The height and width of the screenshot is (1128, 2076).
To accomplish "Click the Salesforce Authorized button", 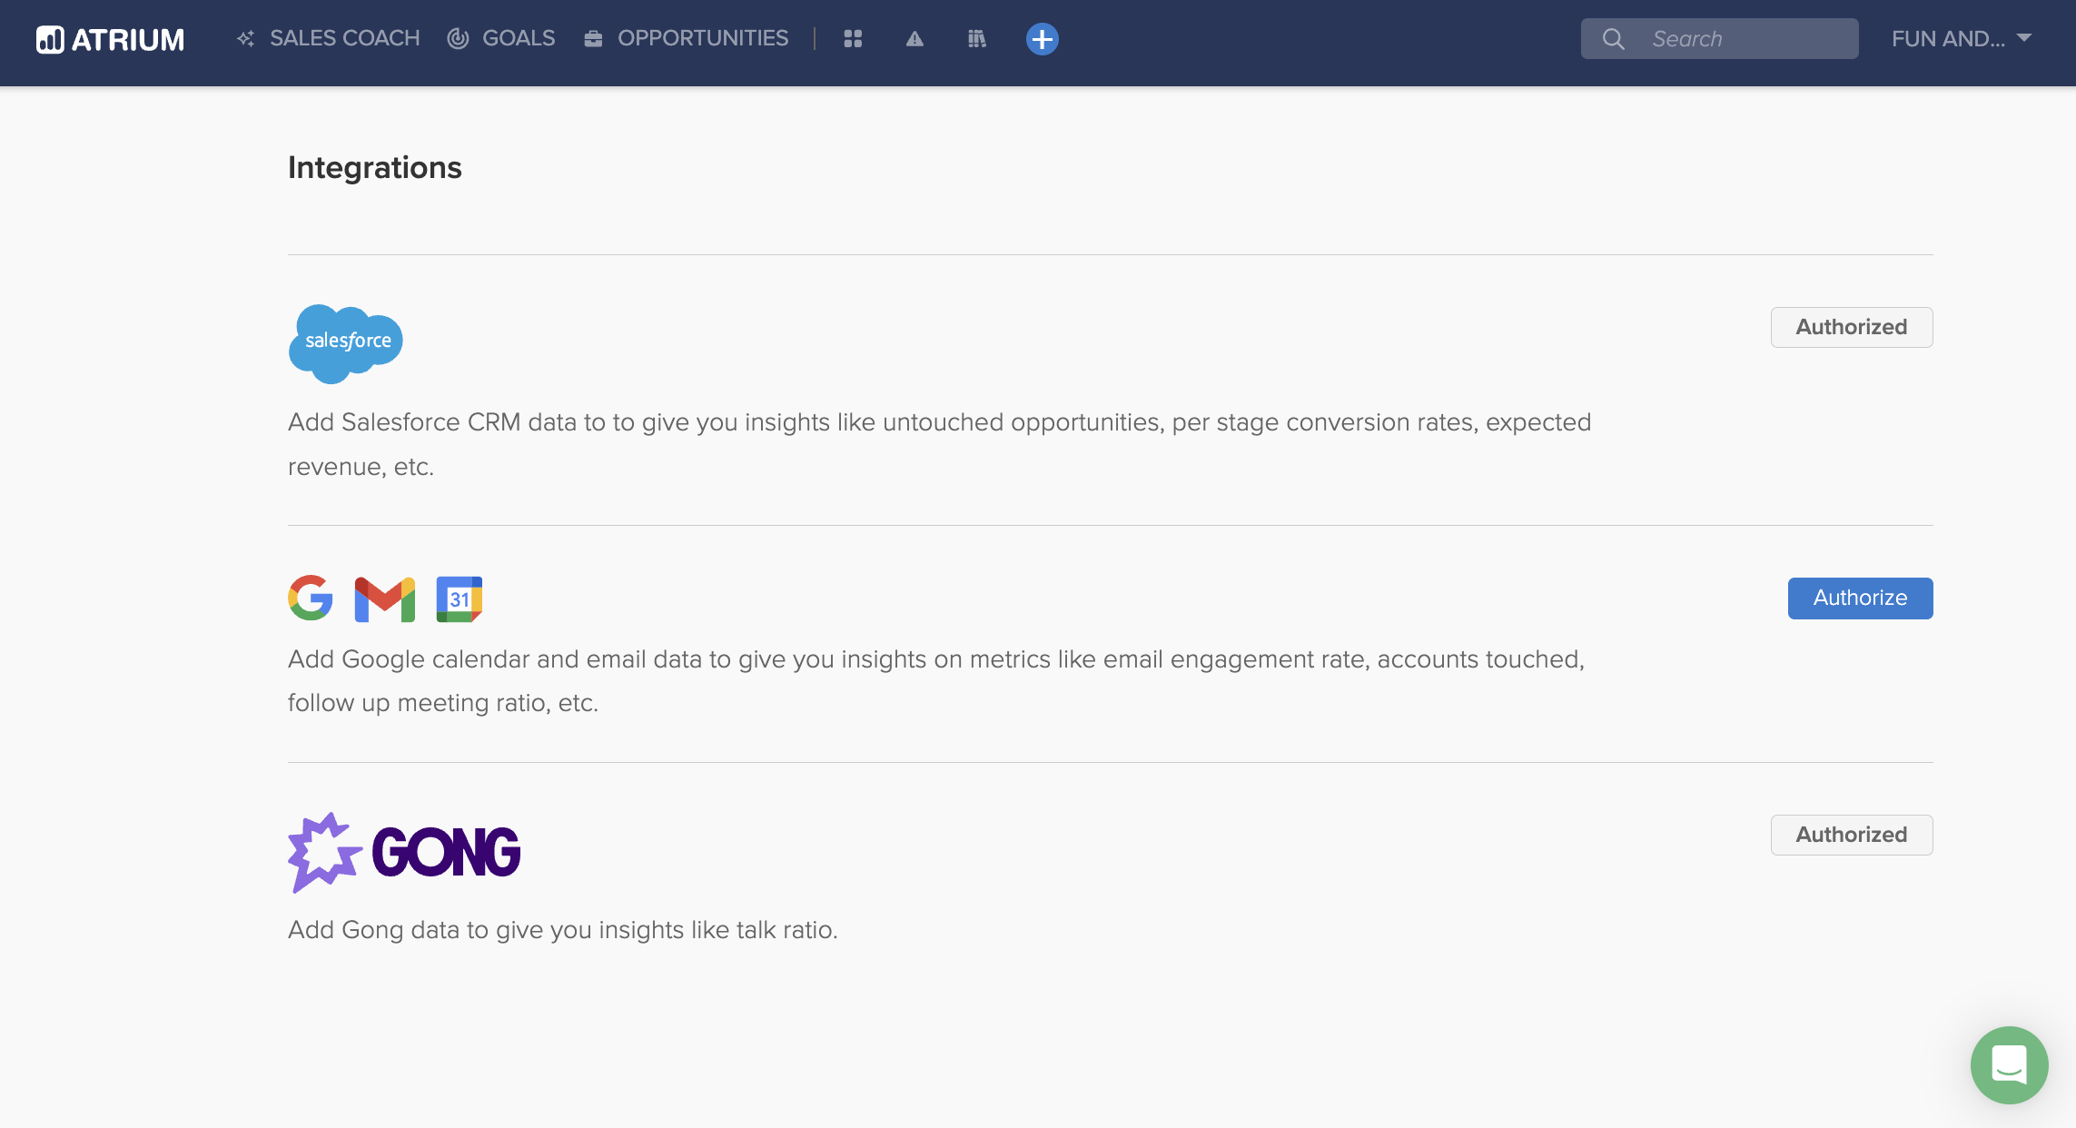I will [x=1851, y=327].
